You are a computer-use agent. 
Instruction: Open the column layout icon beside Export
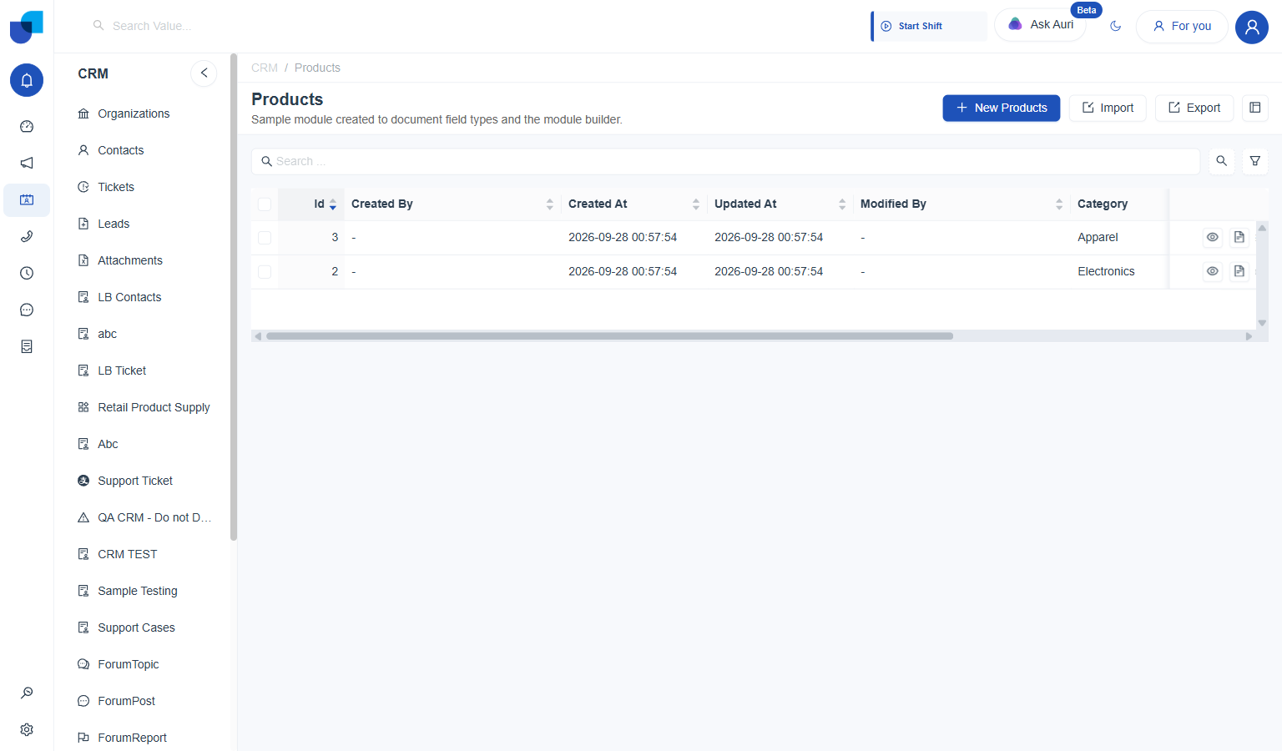point(1254,108)
